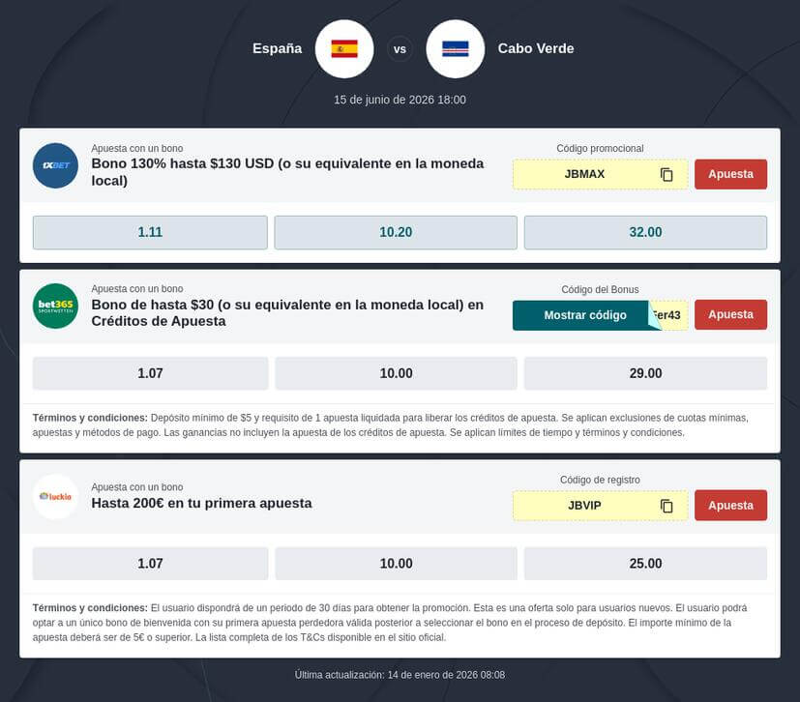Click the 1xBet bookmaker logo
The width and height of the screenshot is (800, 702).
pyautogui.click(x=55, y=165)
